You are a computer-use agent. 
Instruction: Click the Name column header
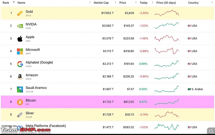coord(21,3)
